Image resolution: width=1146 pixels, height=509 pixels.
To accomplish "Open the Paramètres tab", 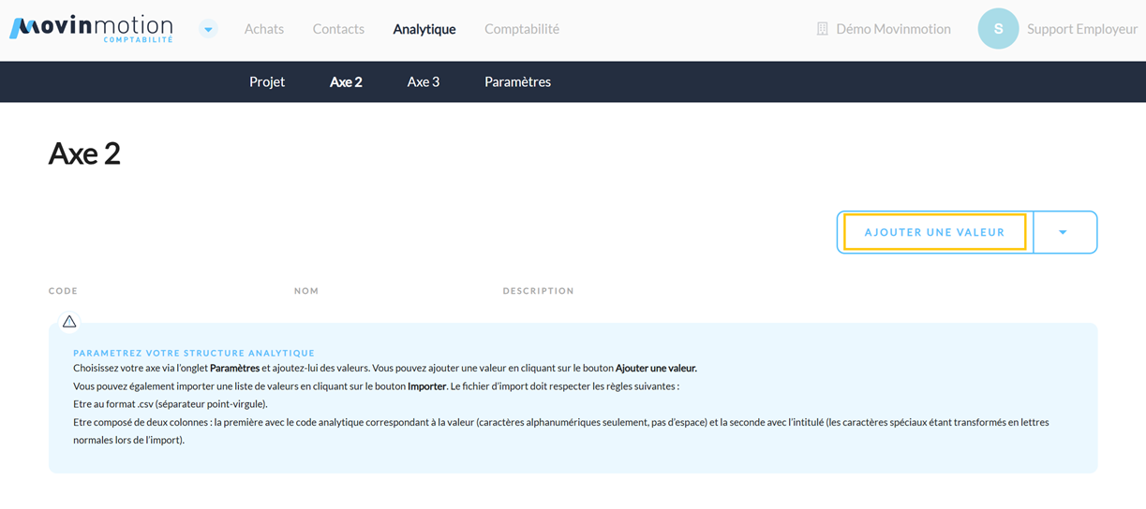I will [517, 81].
